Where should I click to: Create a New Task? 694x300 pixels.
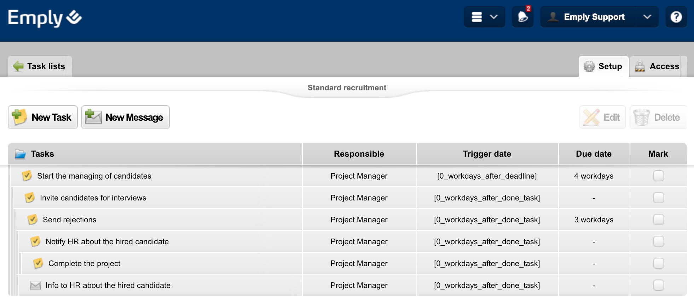click(43, 117)
